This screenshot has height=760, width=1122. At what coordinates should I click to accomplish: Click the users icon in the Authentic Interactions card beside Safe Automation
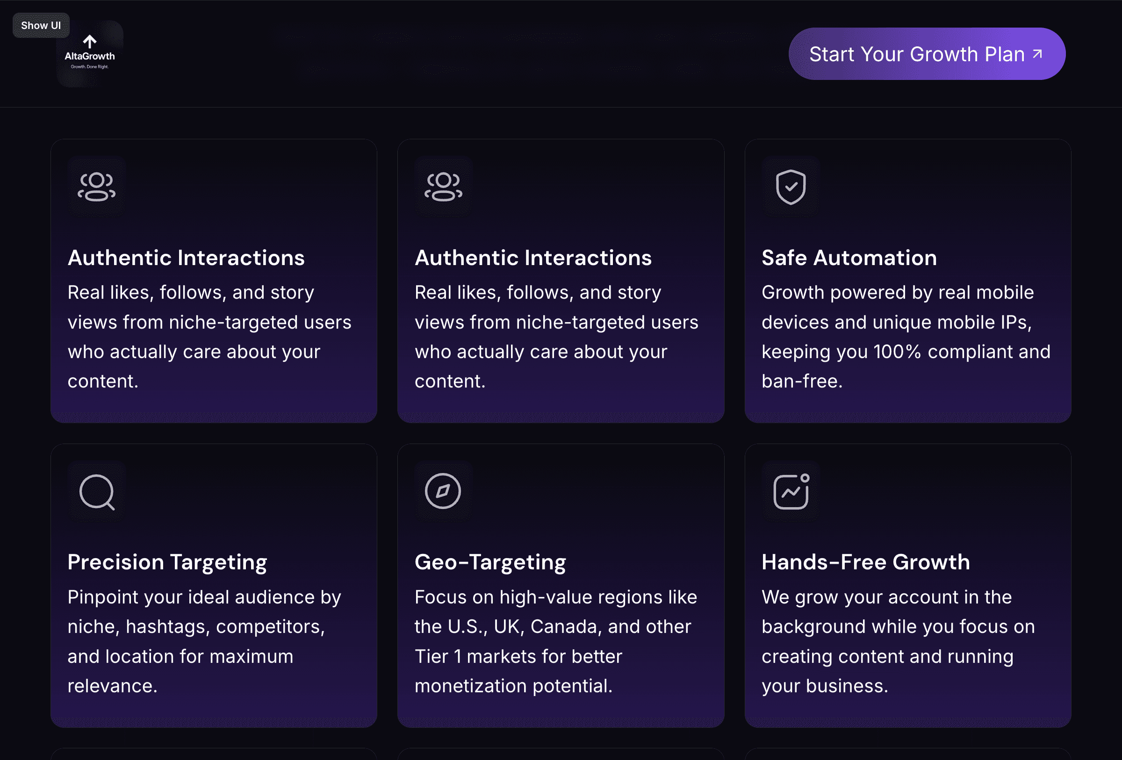(x=443, y=187)
